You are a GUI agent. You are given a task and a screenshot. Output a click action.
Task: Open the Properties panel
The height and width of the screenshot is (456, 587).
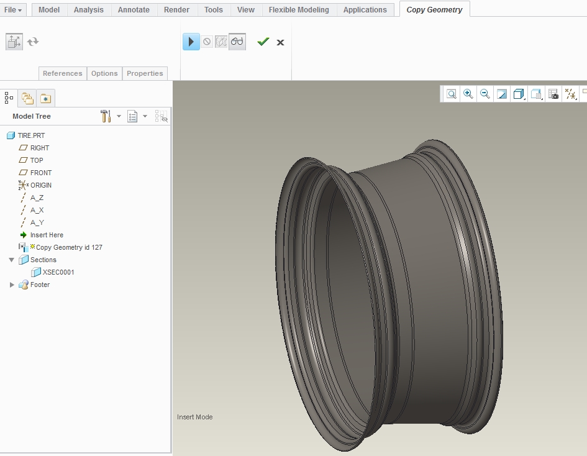coord(145,73)
